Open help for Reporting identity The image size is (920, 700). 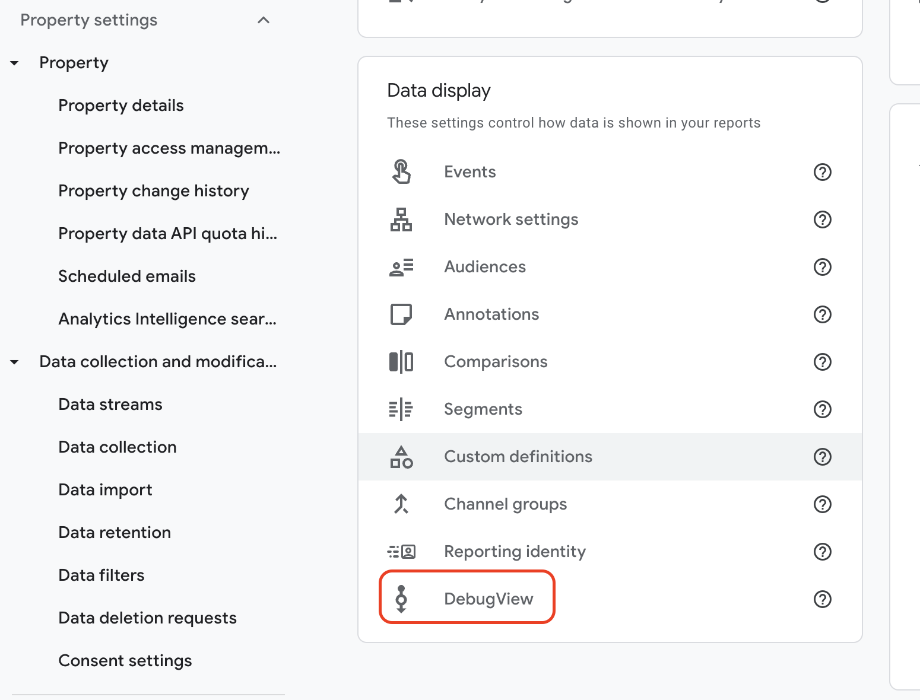(x=822, y=552)
